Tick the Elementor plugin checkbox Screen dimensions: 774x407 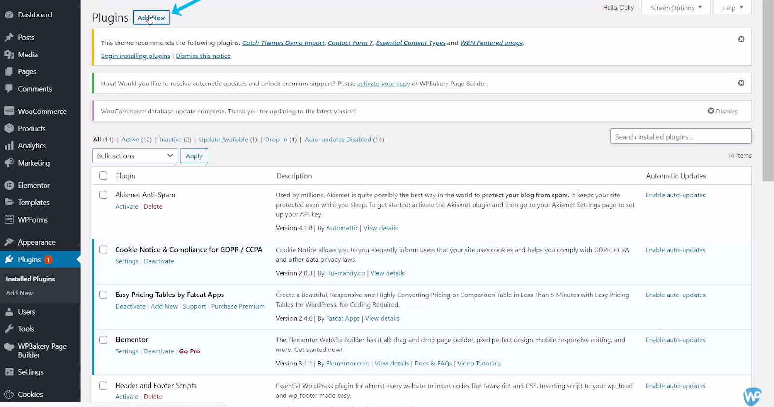coord(103,340)
